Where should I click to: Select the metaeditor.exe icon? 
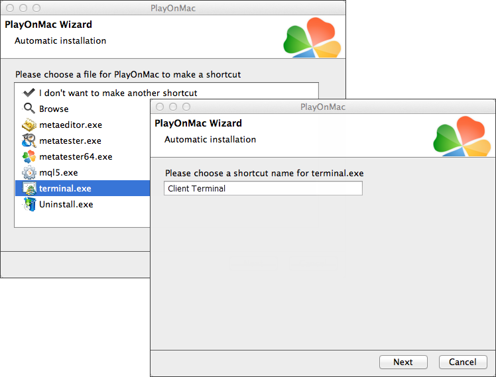pyautogui.click(x=29, y=125)
